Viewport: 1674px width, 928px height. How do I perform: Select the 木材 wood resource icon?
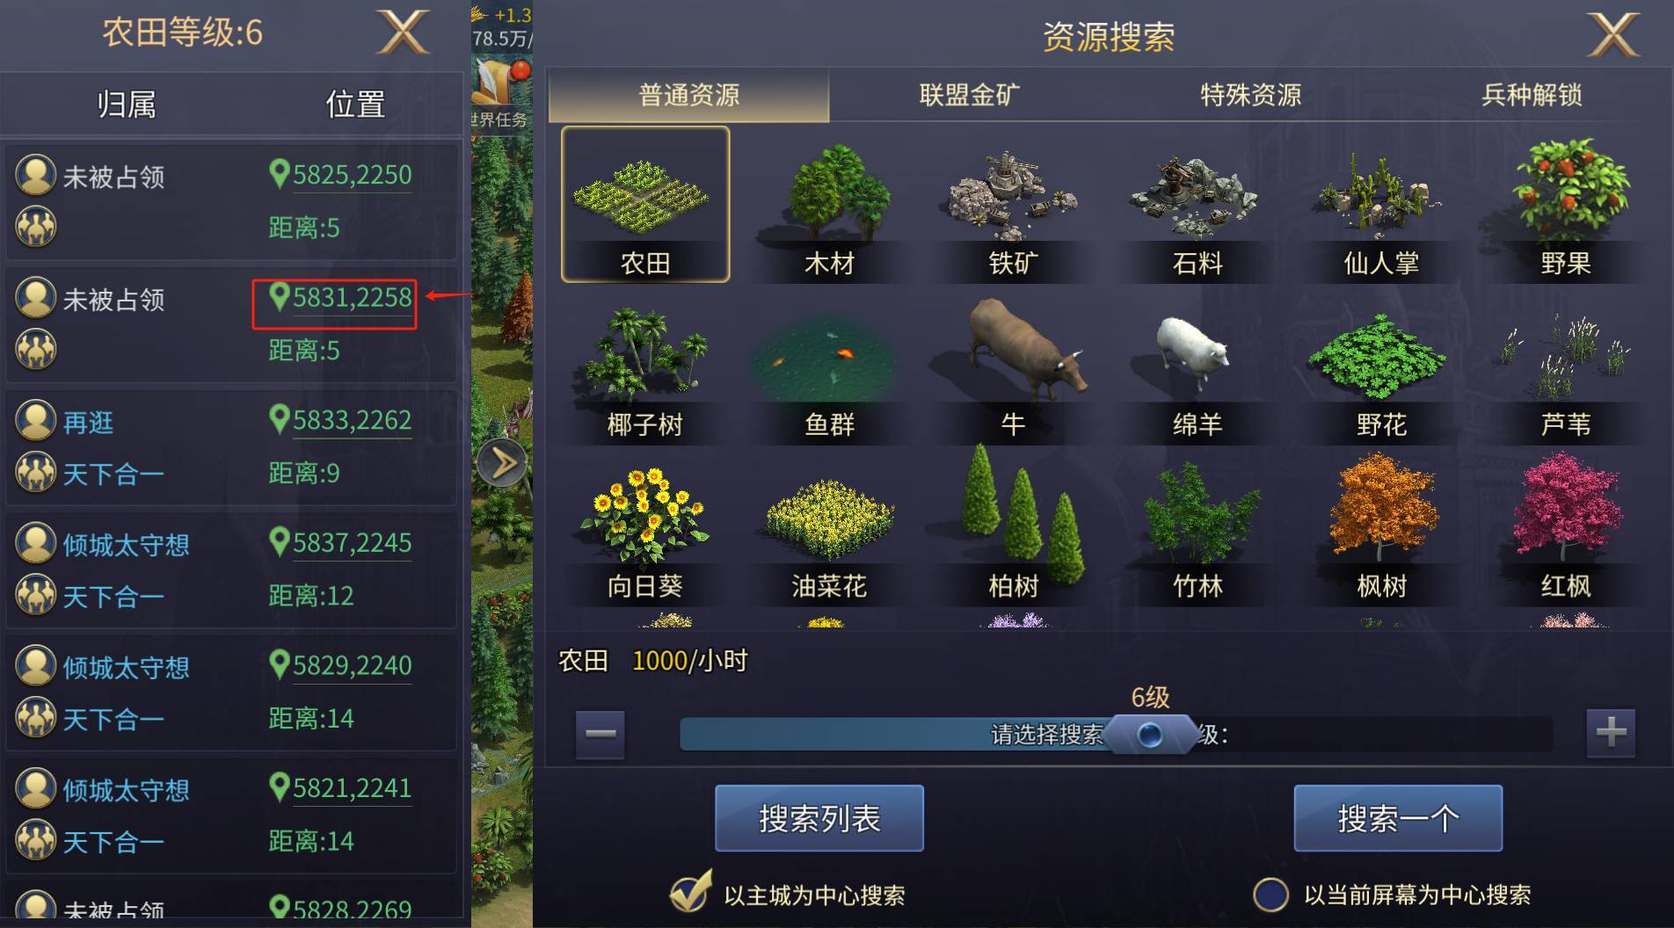(829, 205)
